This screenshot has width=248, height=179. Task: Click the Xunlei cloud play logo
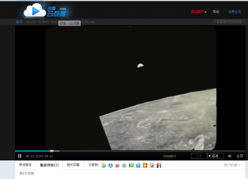pos(45,10)
